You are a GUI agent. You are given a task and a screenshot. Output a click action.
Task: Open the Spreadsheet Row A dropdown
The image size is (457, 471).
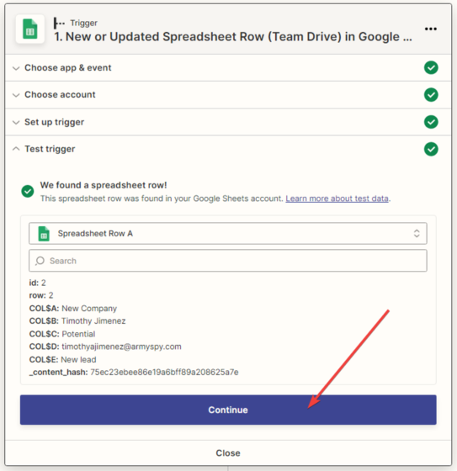[228, 234]
